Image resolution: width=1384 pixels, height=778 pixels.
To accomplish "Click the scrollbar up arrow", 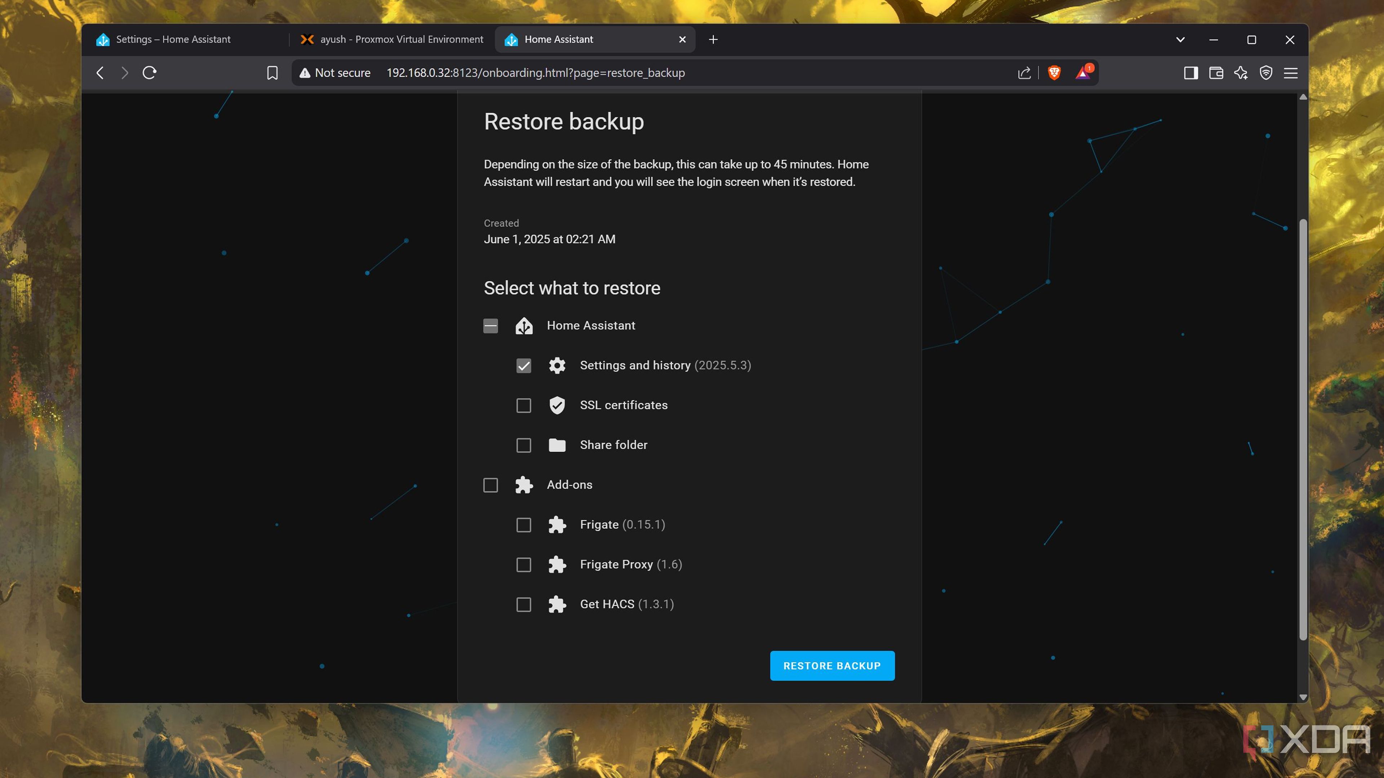I will [x=1303, y=97].
